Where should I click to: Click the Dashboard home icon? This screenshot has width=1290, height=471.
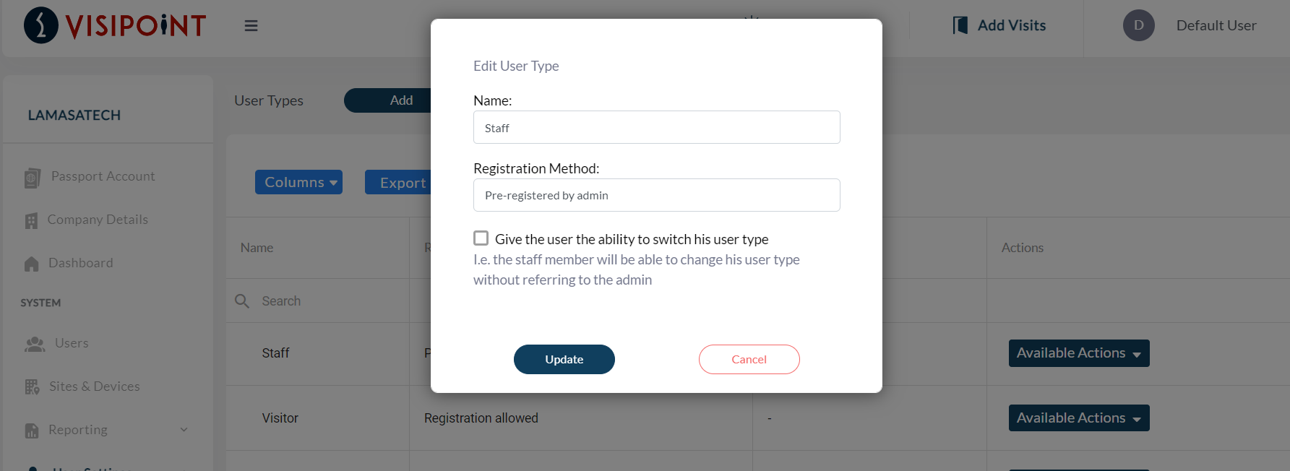click(x=31, y=264)
